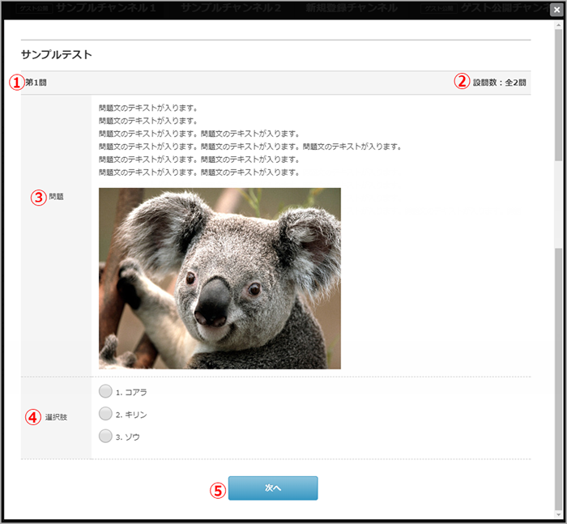Open 新規登録チャンネル tab in background
The width and height of the screenshot is (567, 524).
click(352, 8)
